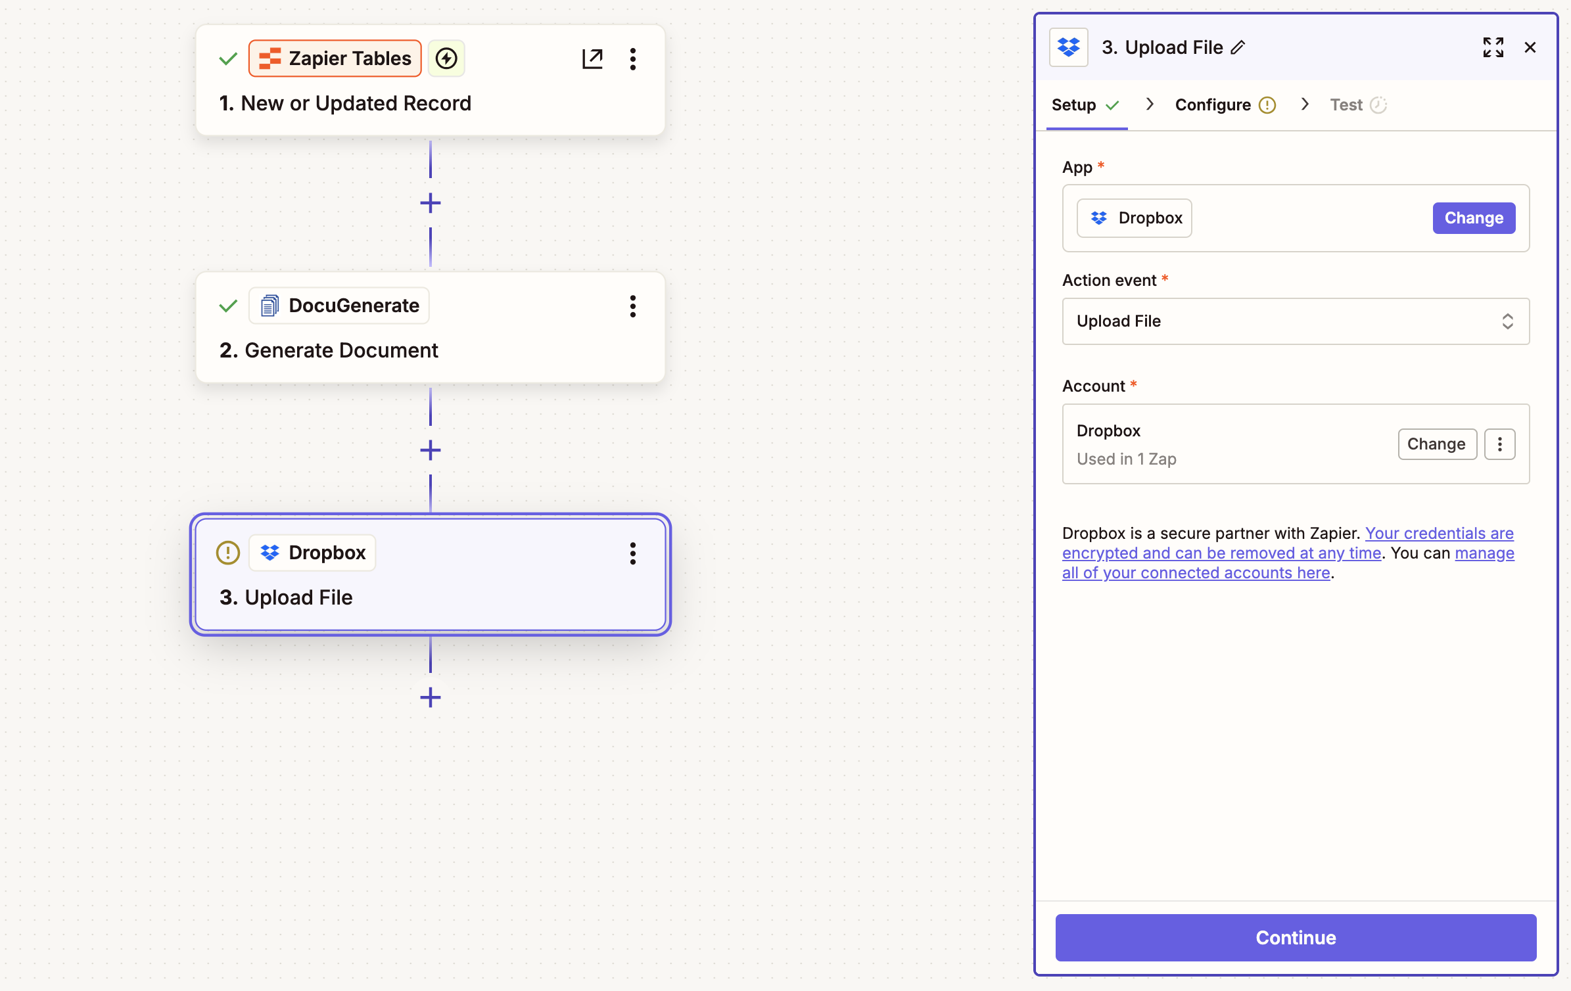Expand the step editor panel to fullscreen
The width and height of the screenshot is (1571, 991).
tap(1493, 47)
